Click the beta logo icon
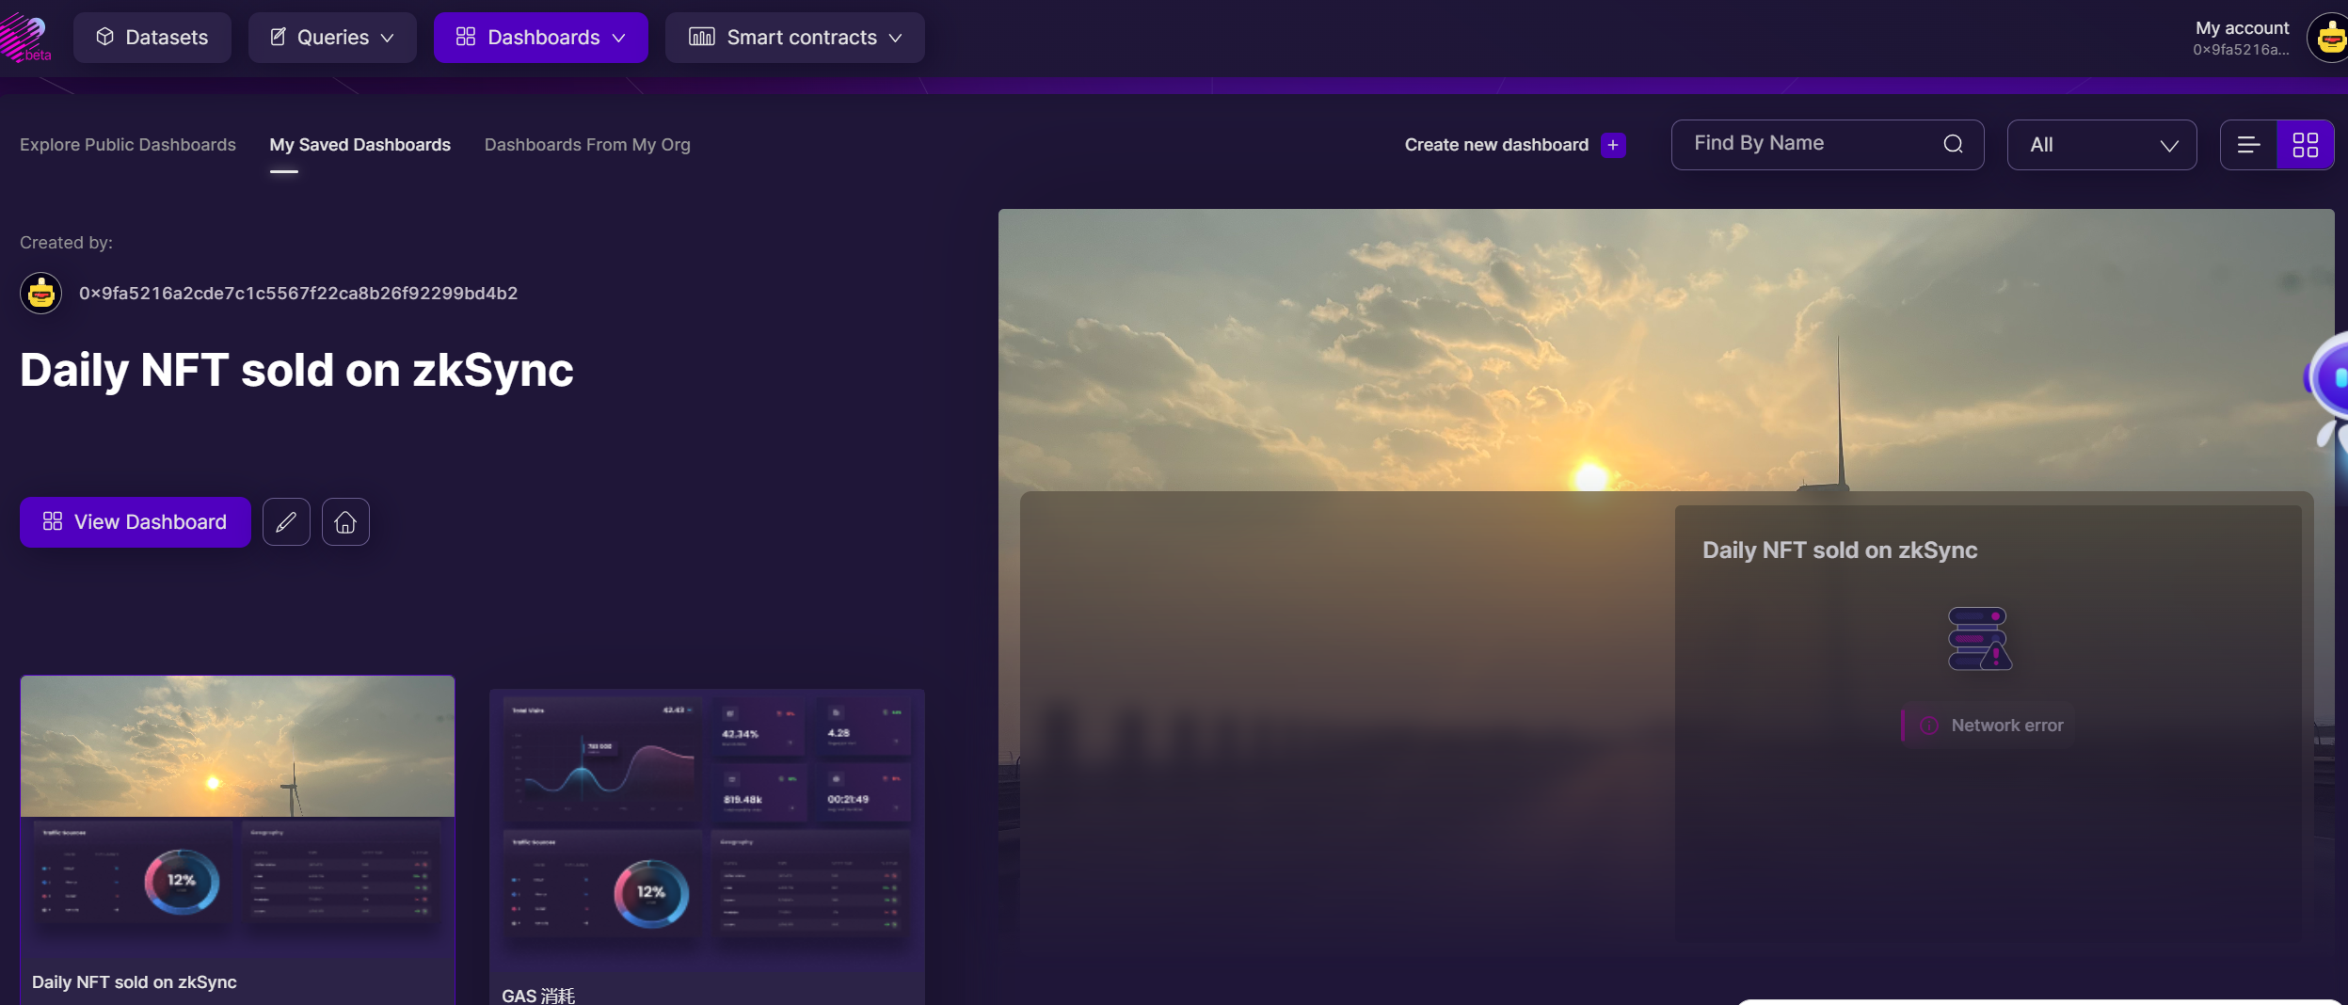The height and width of the screenshot is (1005, 2348). click(x=24, y=38)
